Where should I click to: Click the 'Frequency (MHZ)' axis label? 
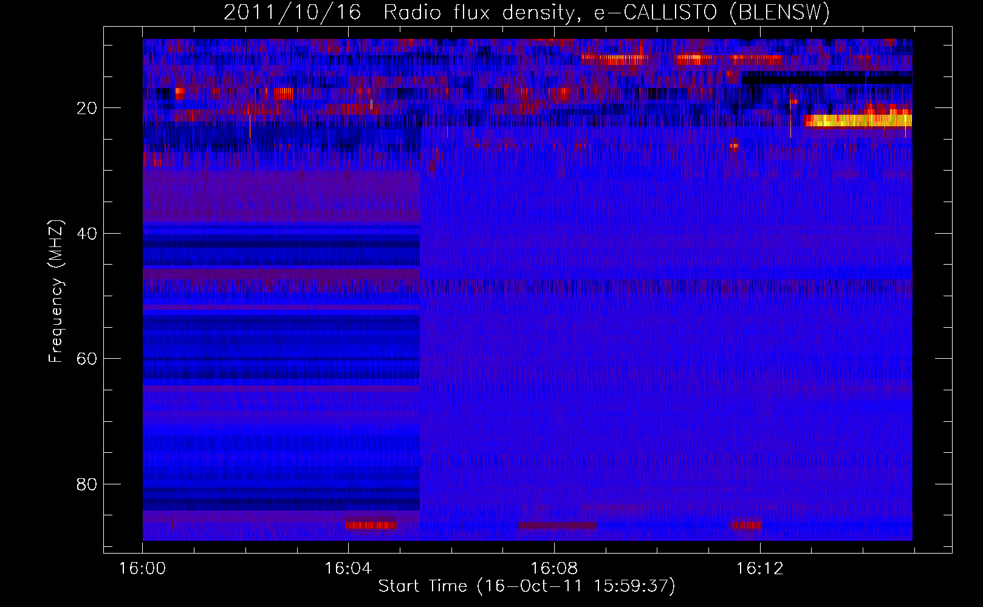(56, 291)
